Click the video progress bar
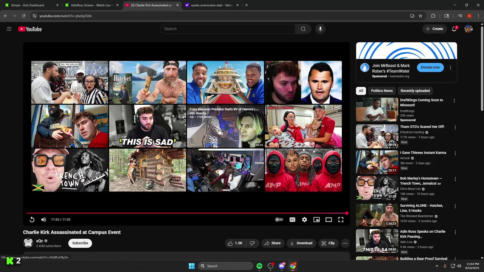This screenshot has width=484, height=272. [186, 213]
